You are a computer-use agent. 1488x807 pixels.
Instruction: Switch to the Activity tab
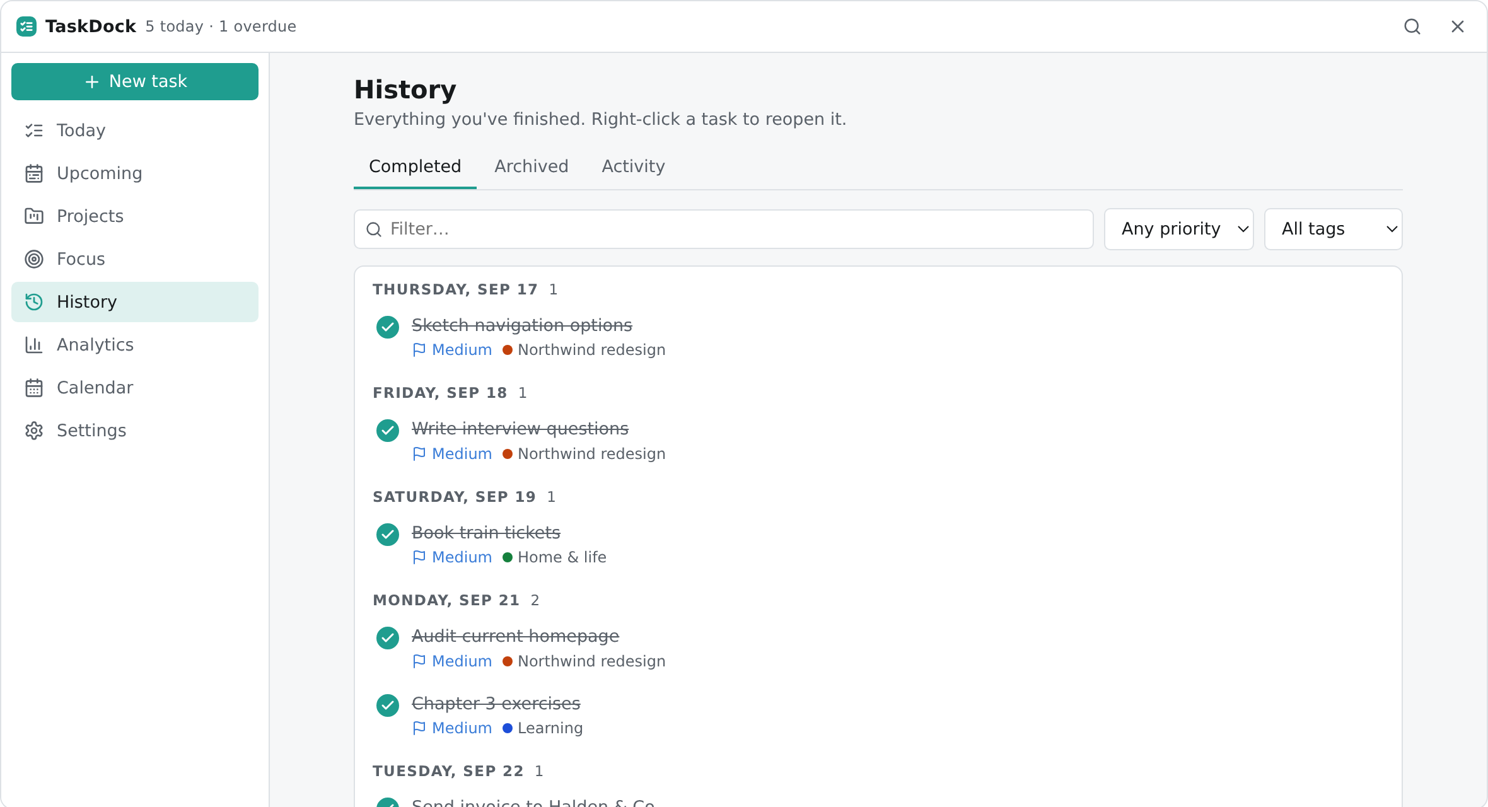[633, 166]
